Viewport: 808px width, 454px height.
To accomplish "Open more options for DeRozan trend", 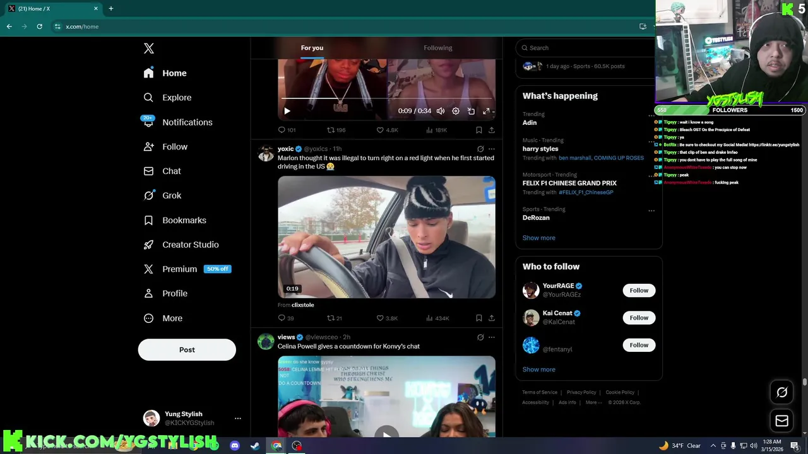I will coord(651,211).
